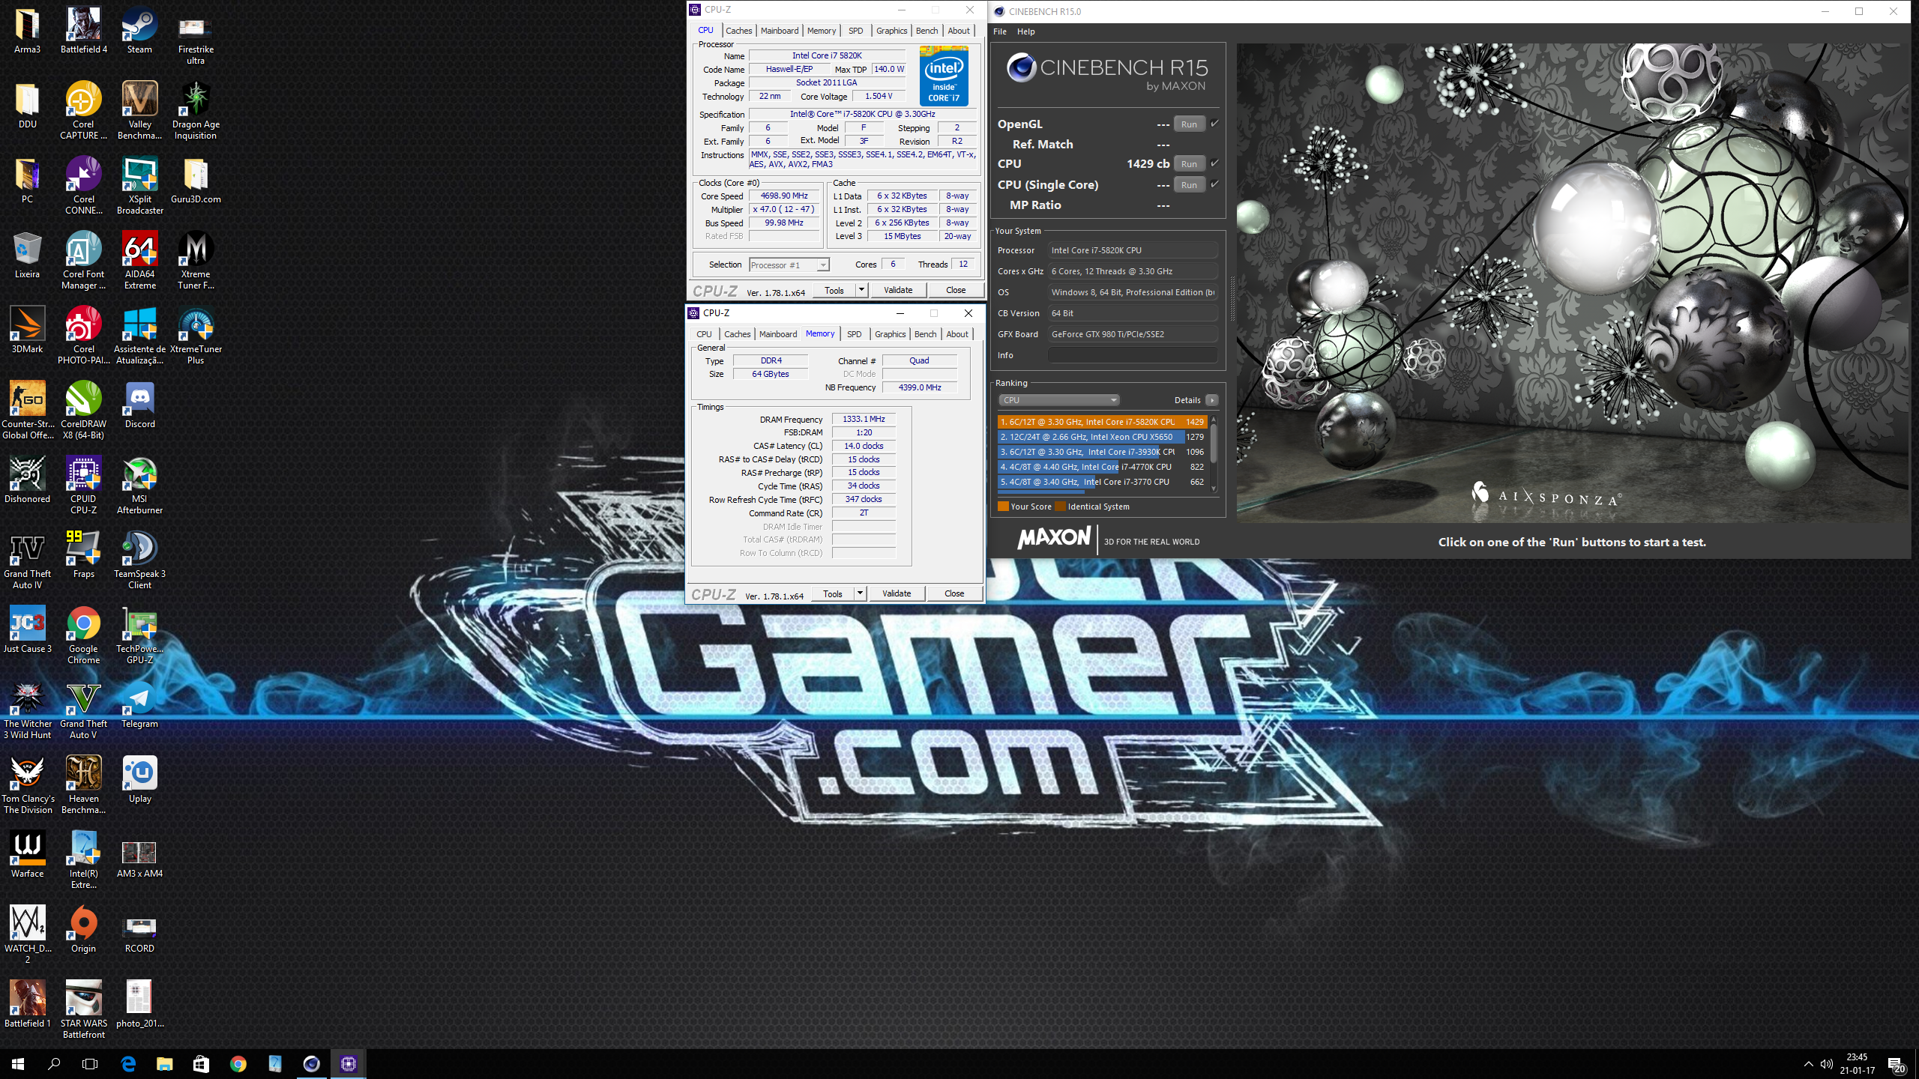Open the Fraps desktop icon
Viewport: 1919px width, 1079px height.
[x=83, y=554]
